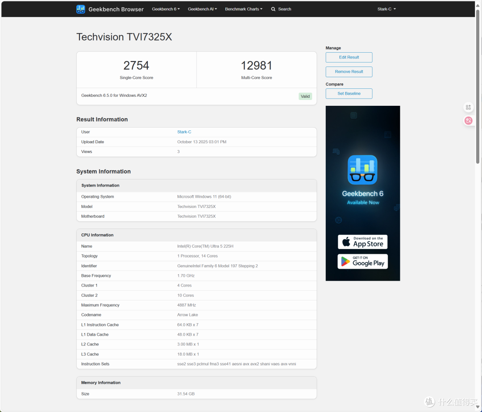Expand the Geekbench 6 dropdown menu

click(x=166, y=9)
